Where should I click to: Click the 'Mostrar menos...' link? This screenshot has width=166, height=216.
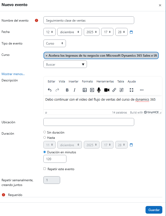tap(13, 74)
